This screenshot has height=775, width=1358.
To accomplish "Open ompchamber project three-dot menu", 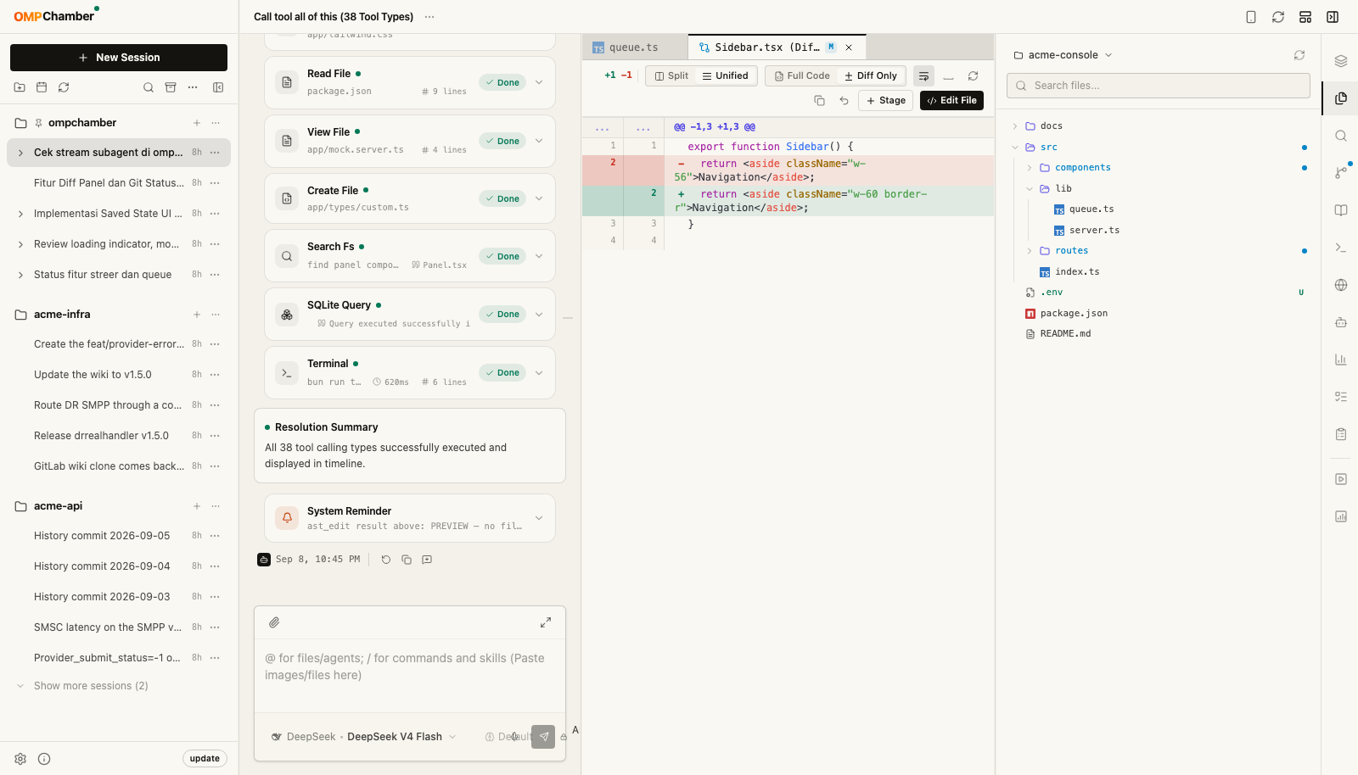I will [216, 123].
